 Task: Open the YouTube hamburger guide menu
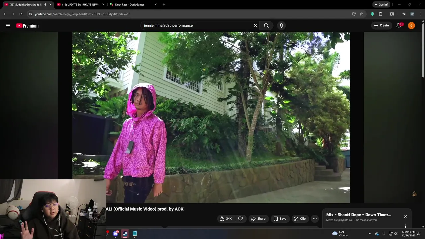(x=8, y=26)
